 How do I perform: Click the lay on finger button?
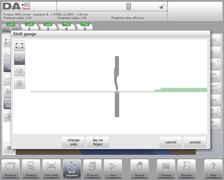tap(98, 142)
